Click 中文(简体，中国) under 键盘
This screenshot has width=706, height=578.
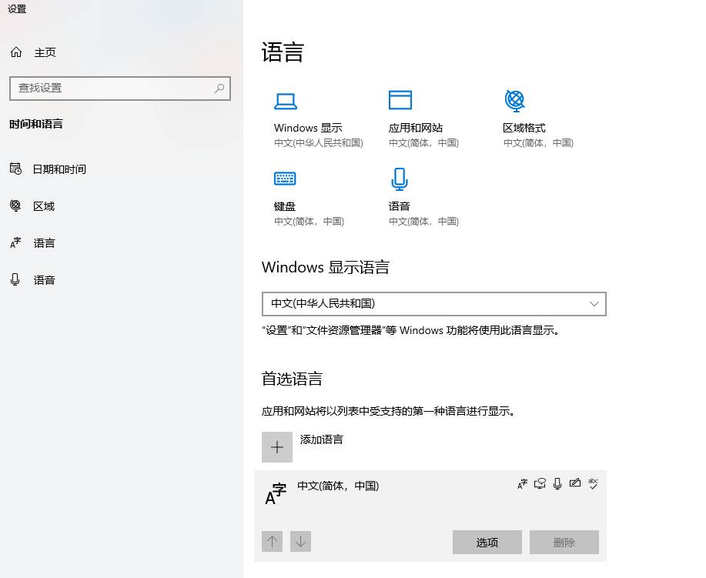coord(309,222)
